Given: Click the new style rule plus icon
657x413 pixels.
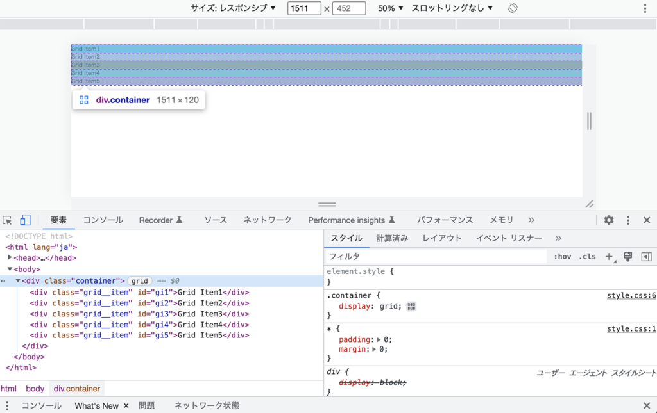Looking at the screenshot, I should (x=608, y=256).
